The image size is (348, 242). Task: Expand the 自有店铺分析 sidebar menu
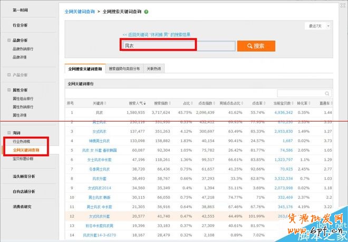24,191
